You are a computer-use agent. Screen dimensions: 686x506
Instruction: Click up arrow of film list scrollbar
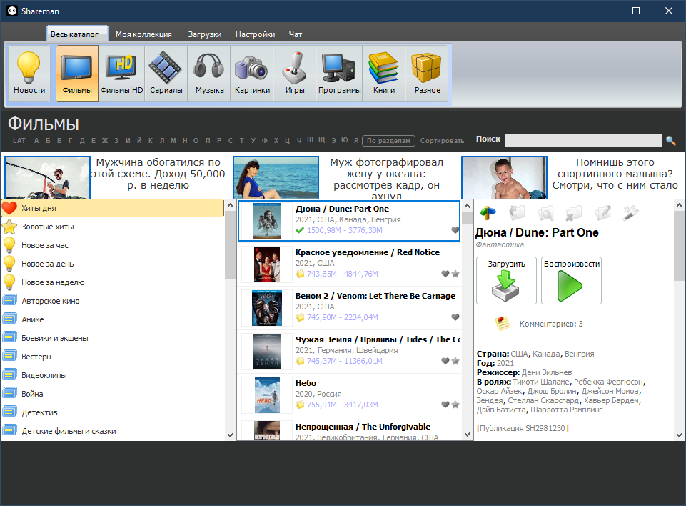tap(467, 206)
